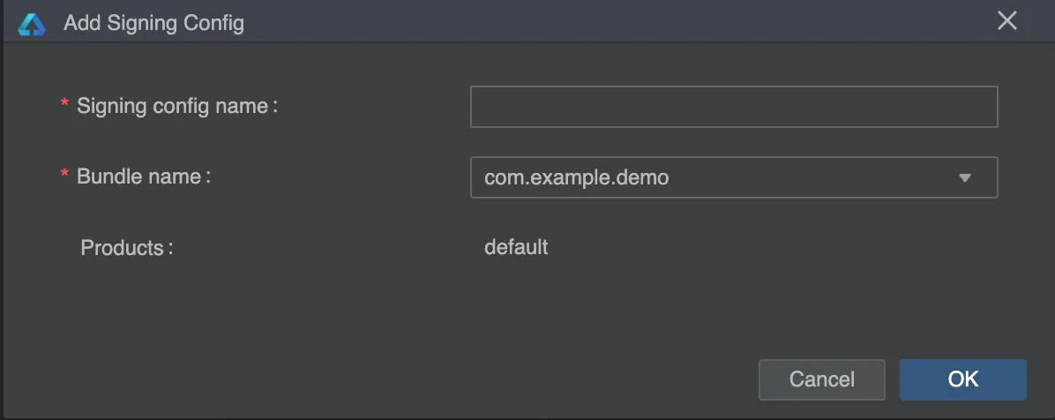
Task: Confirm the dialog with OK
Action: pos(963,379)
